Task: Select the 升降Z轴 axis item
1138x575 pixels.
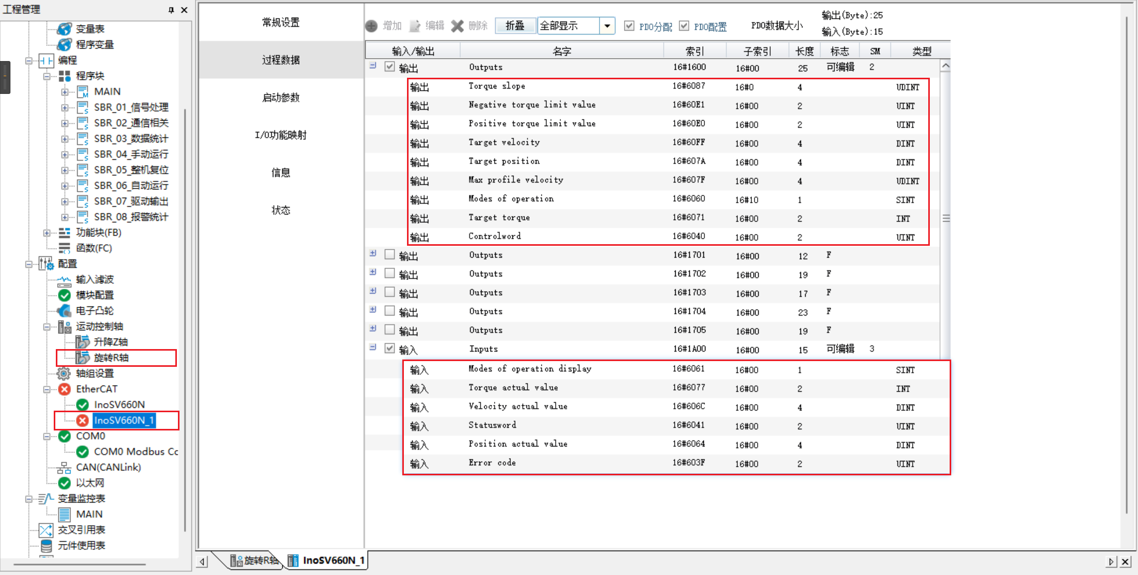Action: [x=110, y=342]
